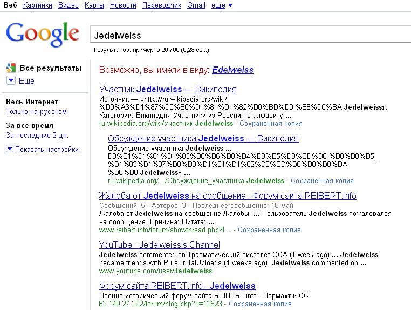
Task: Click Показать настройки link
Action: (47, 150)
